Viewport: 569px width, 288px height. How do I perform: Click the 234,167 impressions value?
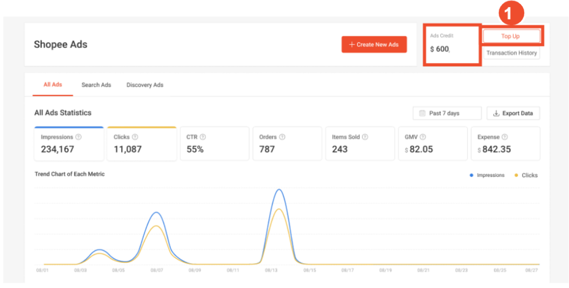pyautogui.click(x=57, y=149)
